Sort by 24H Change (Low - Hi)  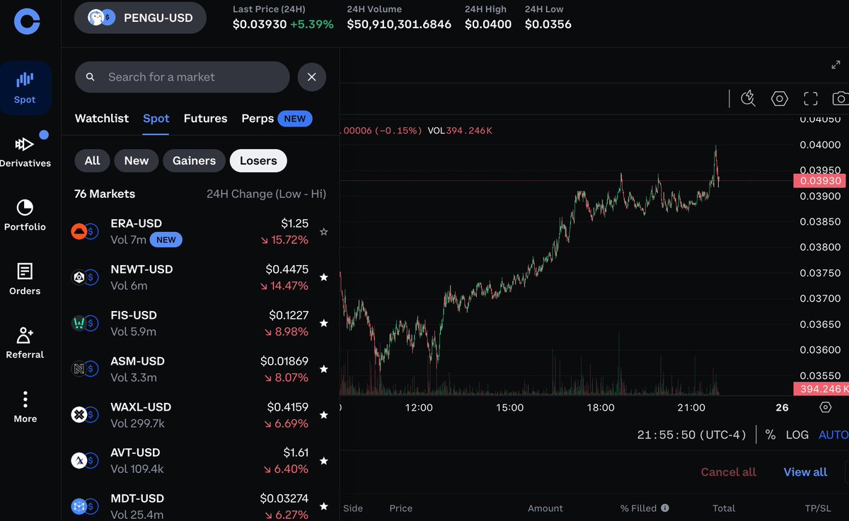coord(266,194)
